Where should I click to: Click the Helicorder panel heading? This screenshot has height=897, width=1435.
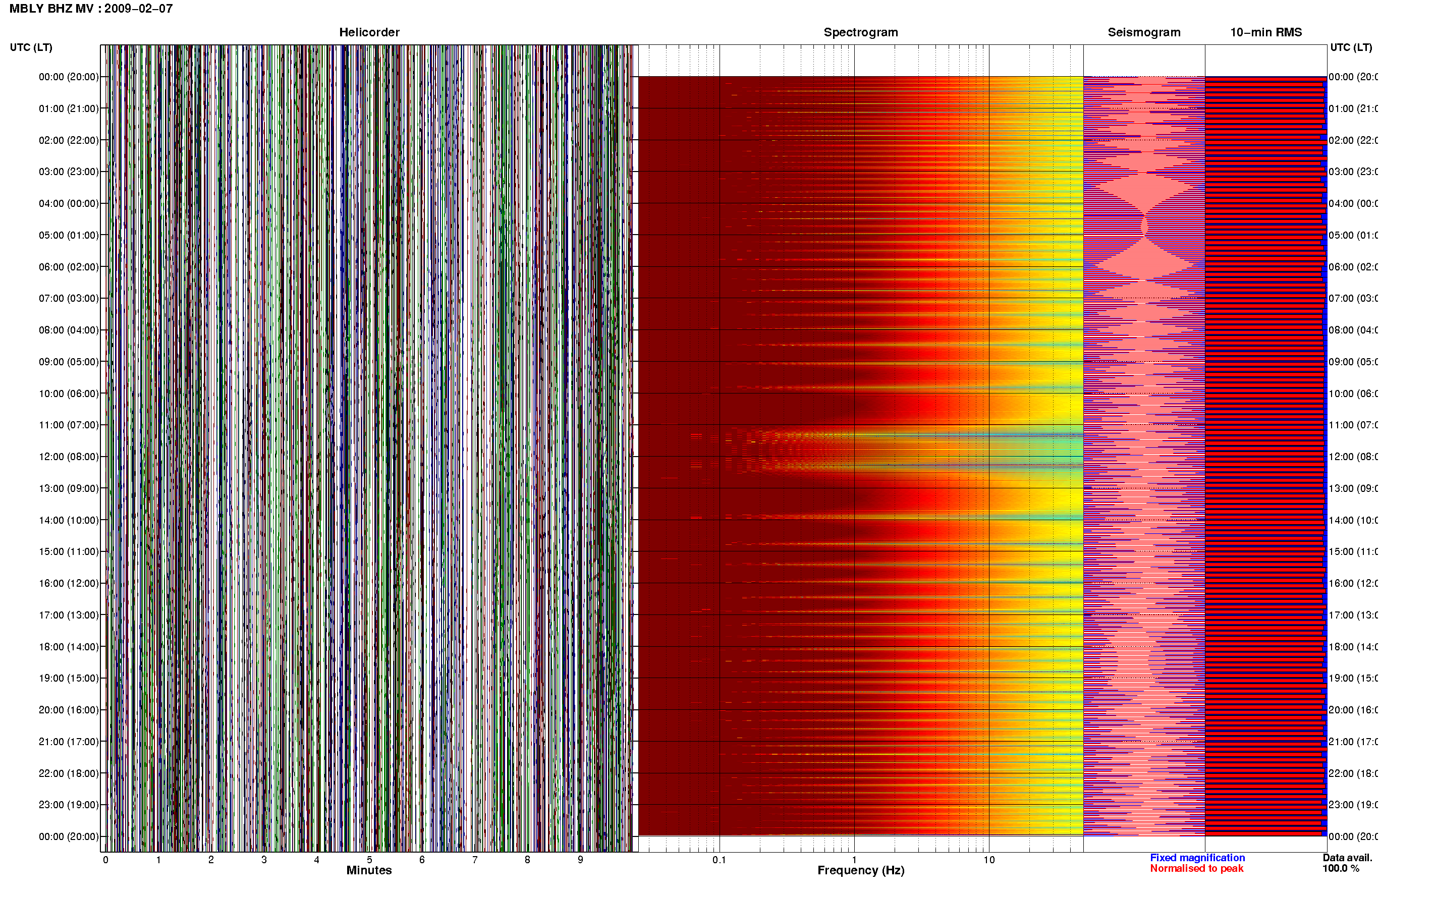click(369, 33)
